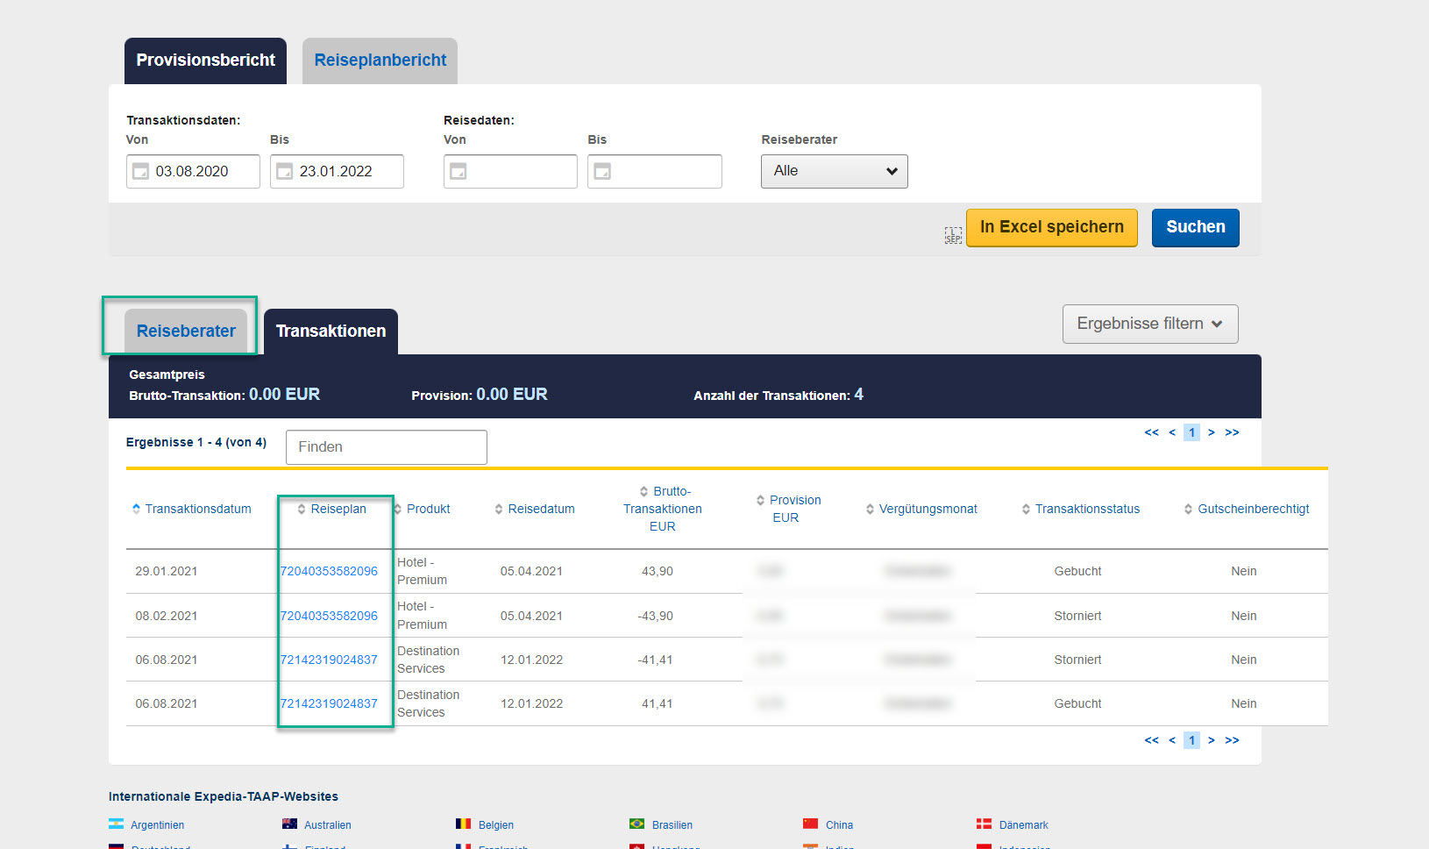Go to last page using bottom >> link
1429x849 pixels.
pos(1232,740)
